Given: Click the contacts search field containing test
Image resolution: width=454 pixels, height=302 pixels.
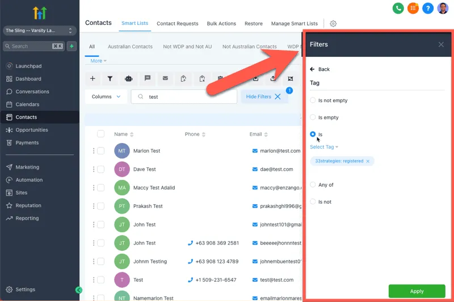Looking at the screenshot, I should coord(184,97).
